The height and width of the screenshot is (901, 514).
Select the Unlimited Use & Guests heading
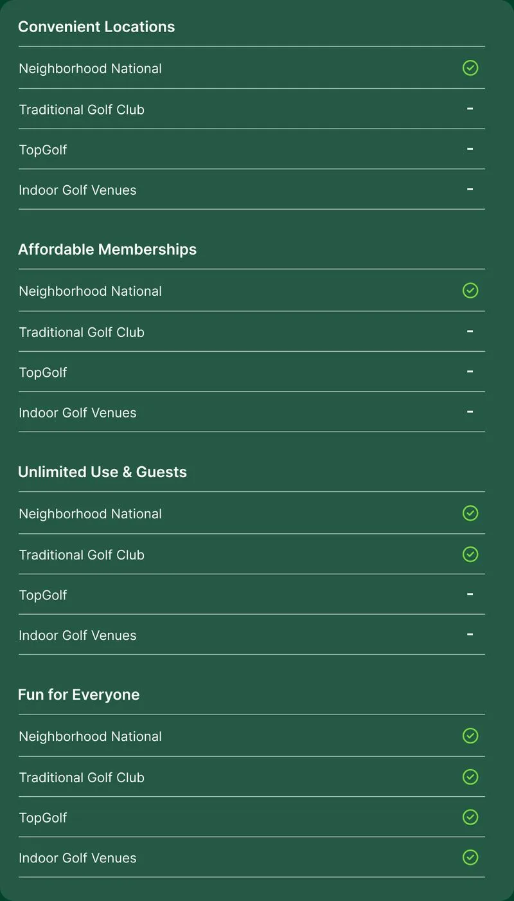click(x=102, y=471)
